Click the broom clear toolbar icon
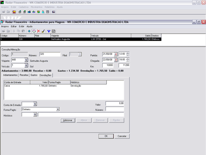The width and height of the screenshot is (206, 155). coord(43,31)
